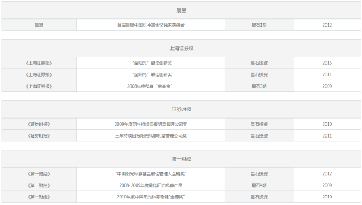Select 星石投资 in the 最佳管理人金樽奖 row
The image size is (362, 205).
click(x=259, y=173)
